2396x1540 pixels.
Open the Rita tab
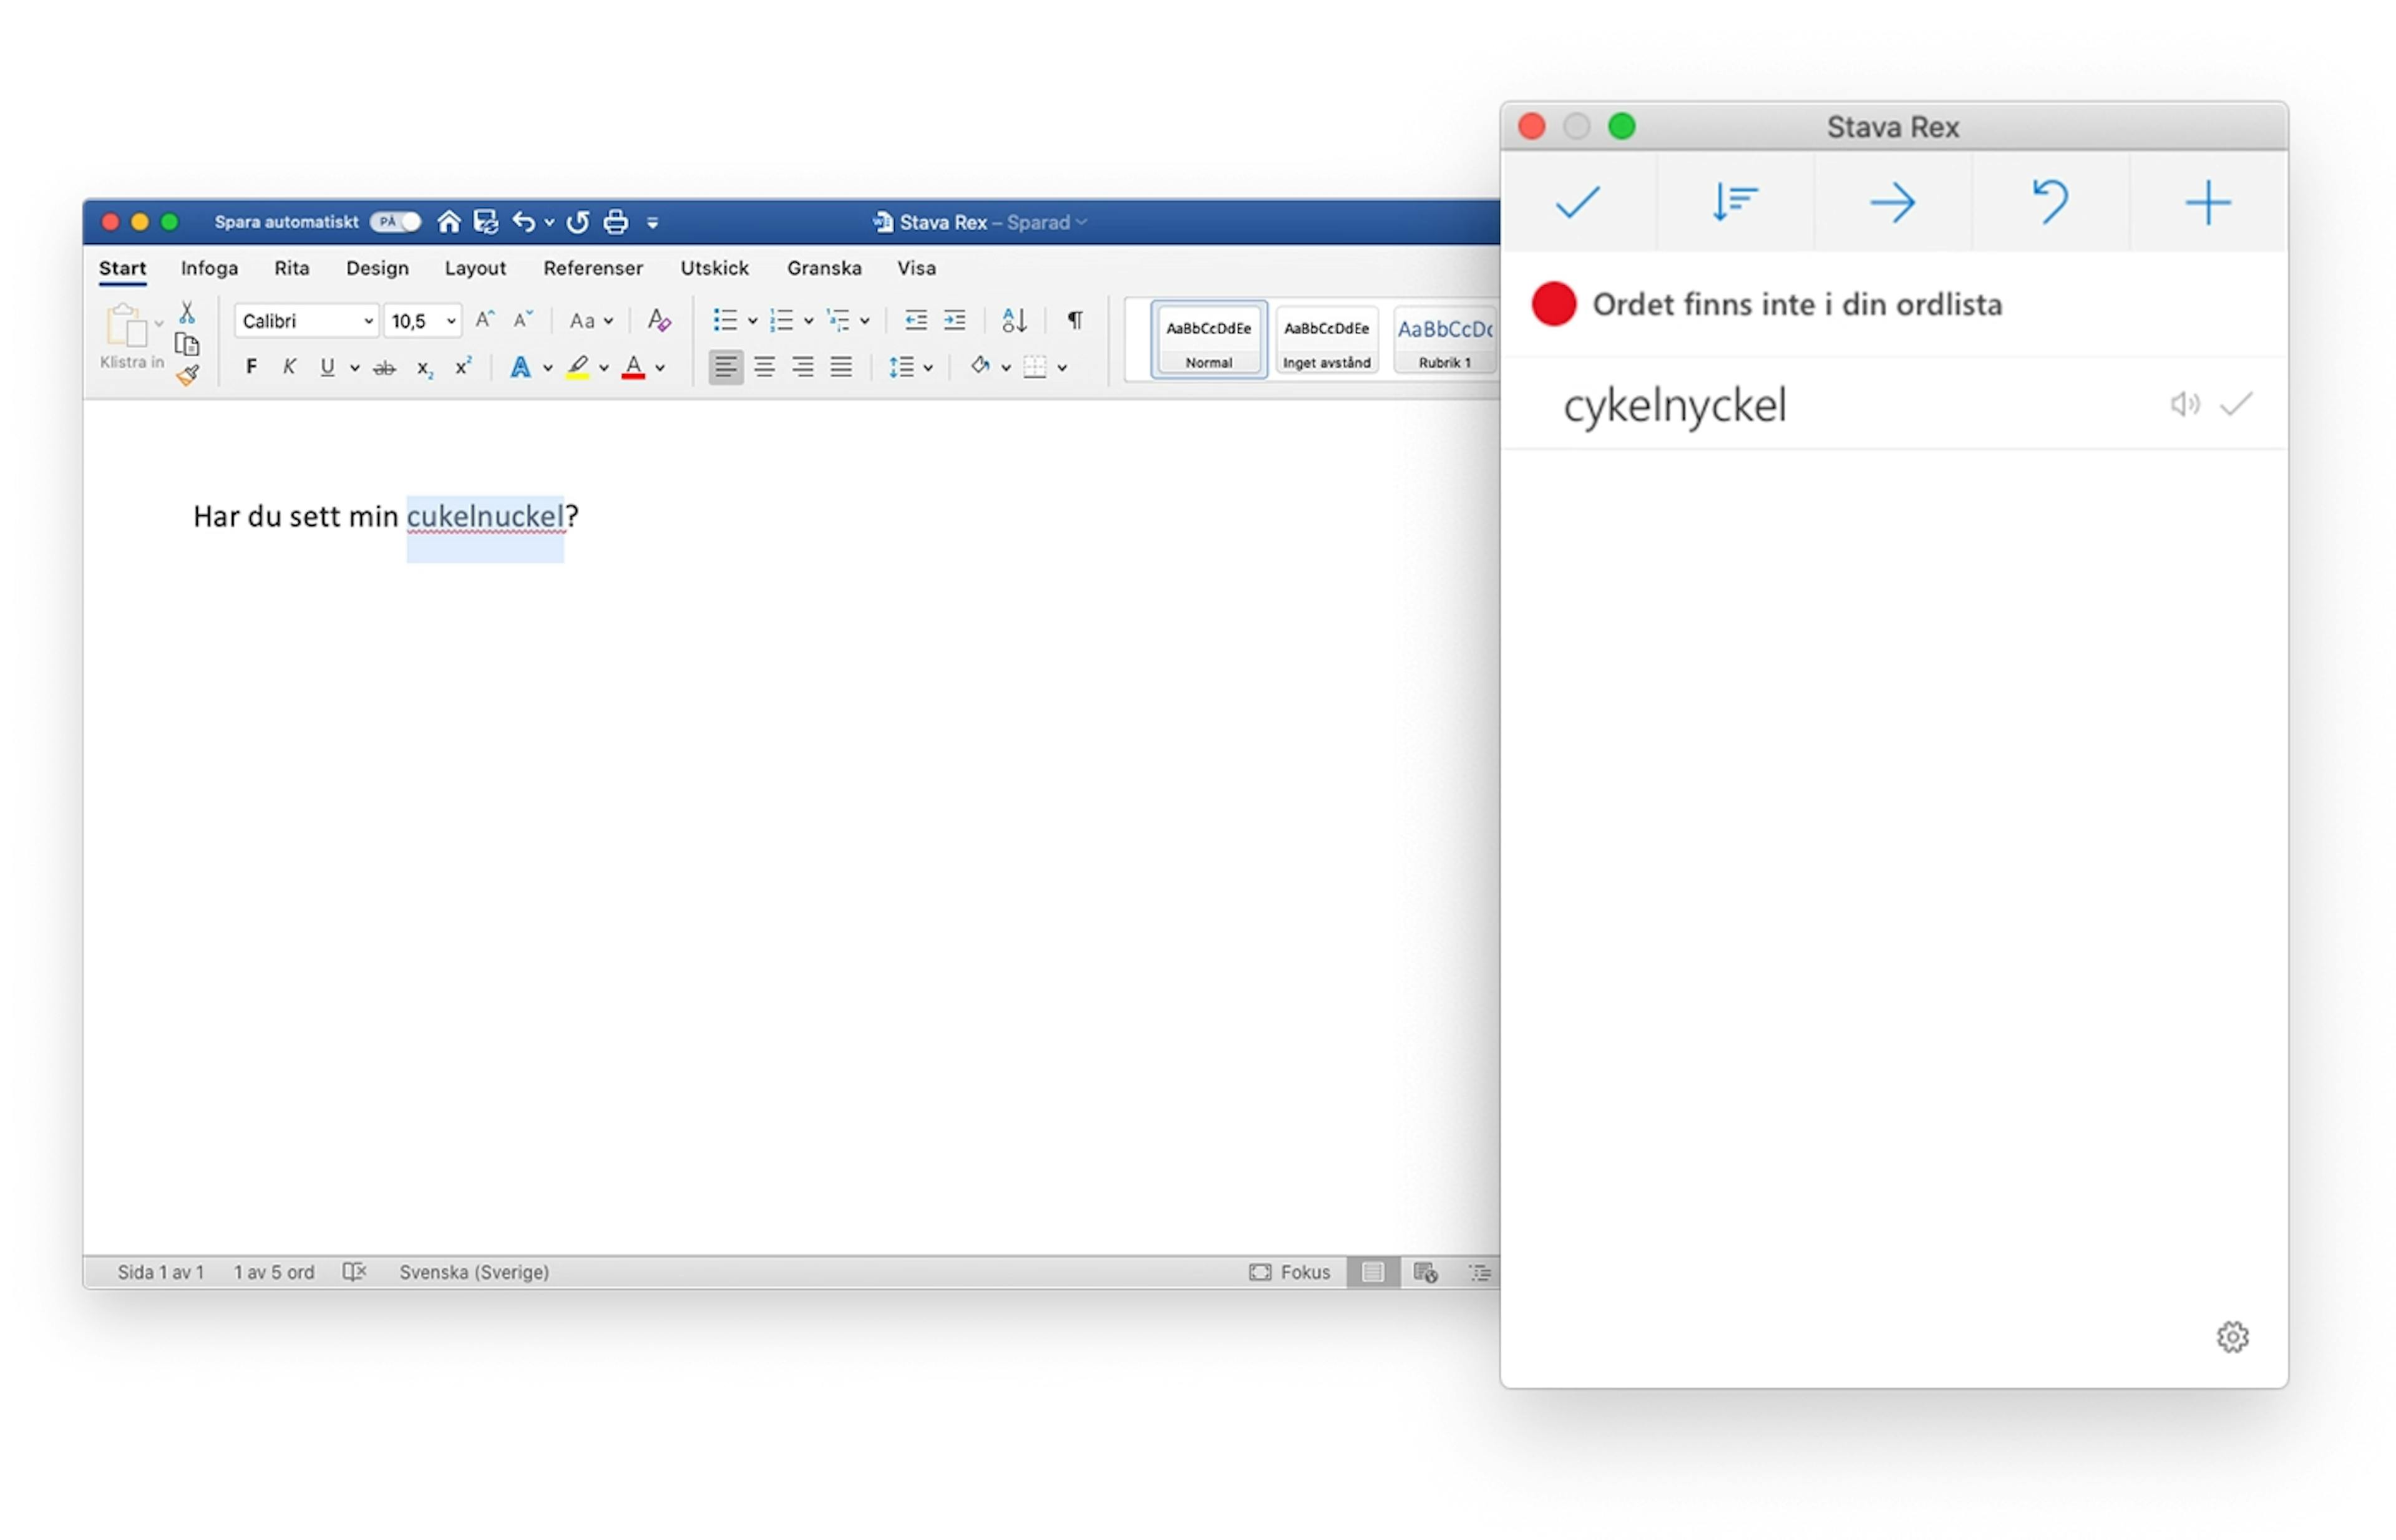pos(291,268)
